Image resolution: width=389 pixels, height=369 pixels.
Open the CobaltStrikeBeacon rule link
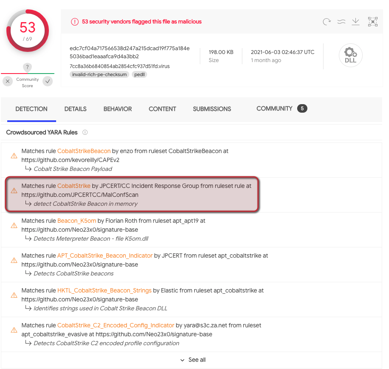(x=84, y=151)
